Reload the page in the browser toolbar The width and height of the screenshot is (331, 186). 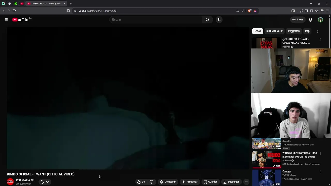coord(14,11)
